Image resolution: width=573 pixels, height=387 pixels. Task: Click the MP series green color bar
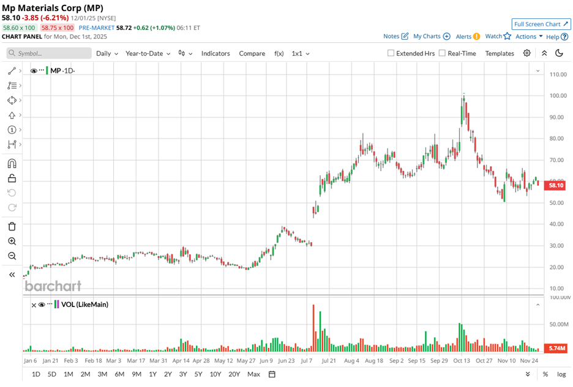(47, 70)
